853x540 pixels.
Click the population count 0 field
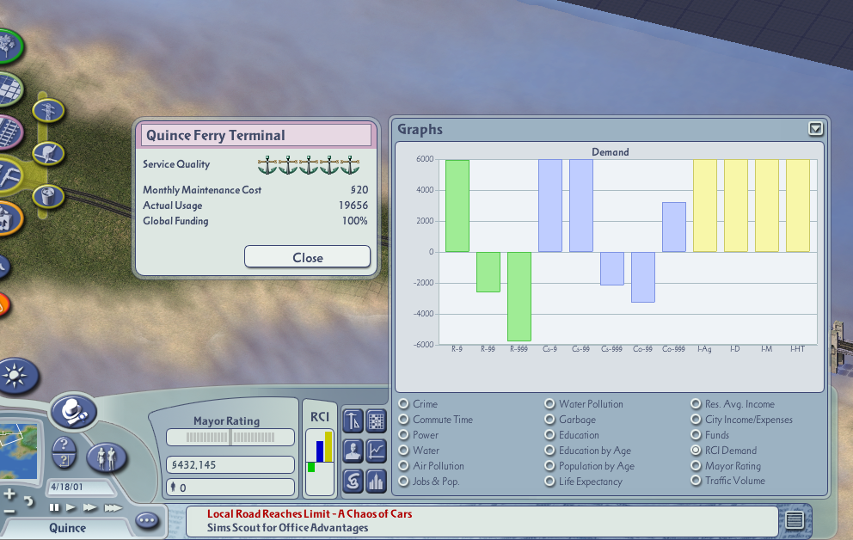point(230,488)
